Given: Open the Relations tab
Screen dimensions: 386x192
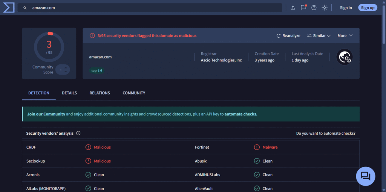Looking at the screenshot, I should (100, 93).
